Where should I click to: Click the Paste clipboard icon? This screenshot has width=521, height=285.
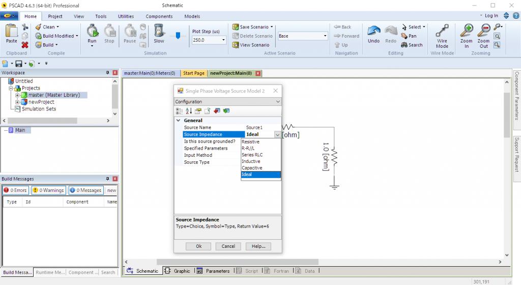(11, 31)
